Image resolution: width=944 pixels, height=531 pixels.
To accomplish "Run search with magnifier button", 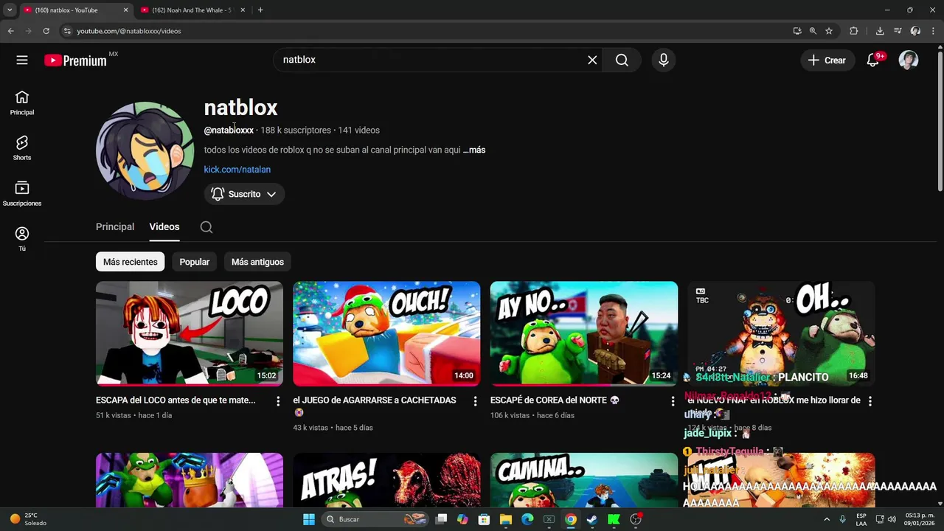I will pos(622,60).
